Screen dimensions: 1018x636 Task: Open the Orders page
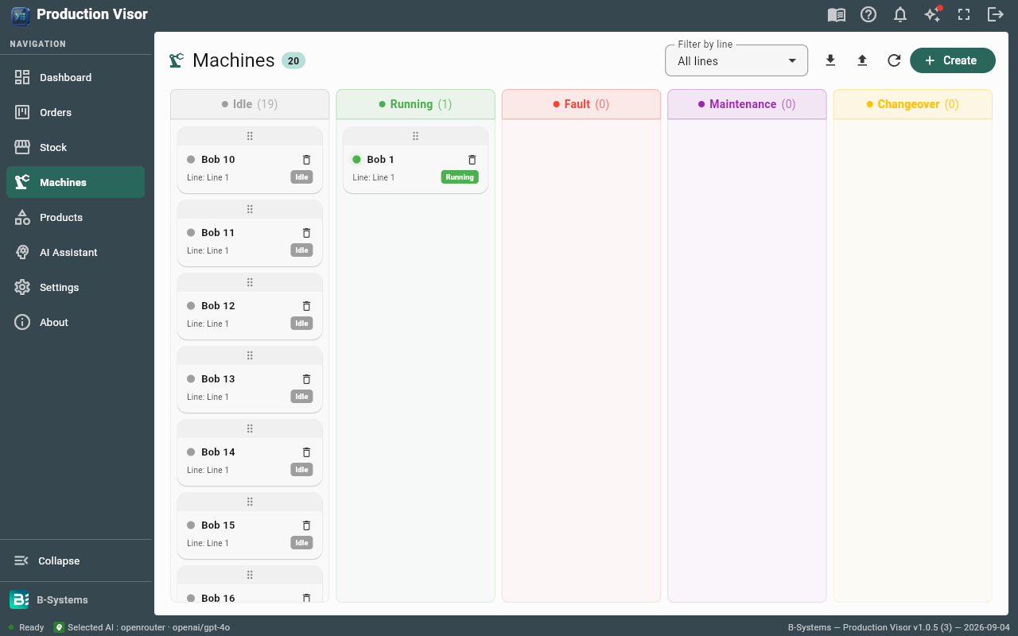pos(76,112)
